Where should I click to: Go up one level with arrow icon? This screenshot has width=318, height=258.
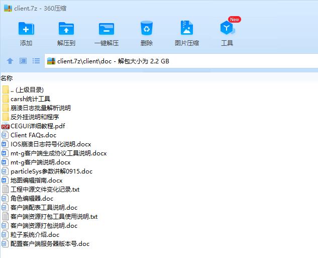coord(10,61)
